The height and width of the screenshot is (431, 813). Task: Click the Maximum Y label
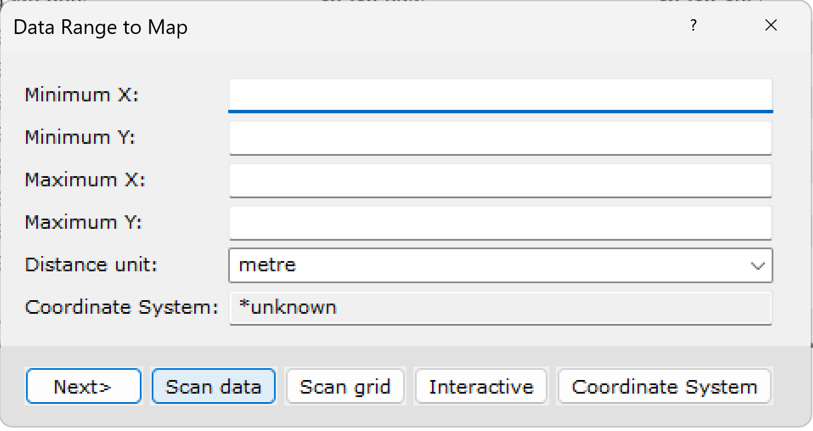click(x=82, y=223)
